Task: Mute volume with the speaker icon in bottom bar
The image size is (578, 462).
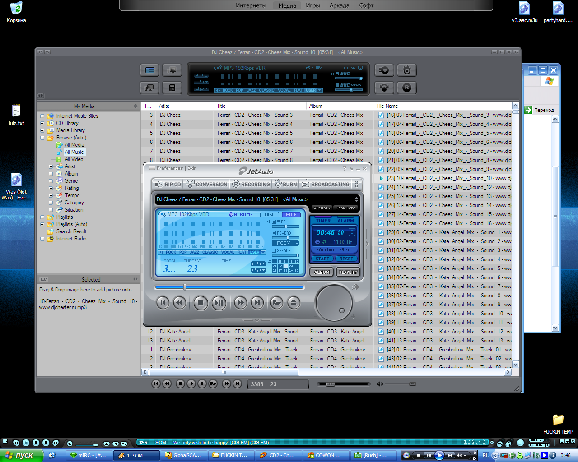Action: pos(380,384)
